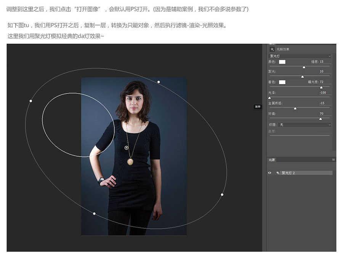Viewport: 343px width, 253px height.
Task: Toggle visibility eye of 聚光灯 2 light
Action: click(270, 173)
